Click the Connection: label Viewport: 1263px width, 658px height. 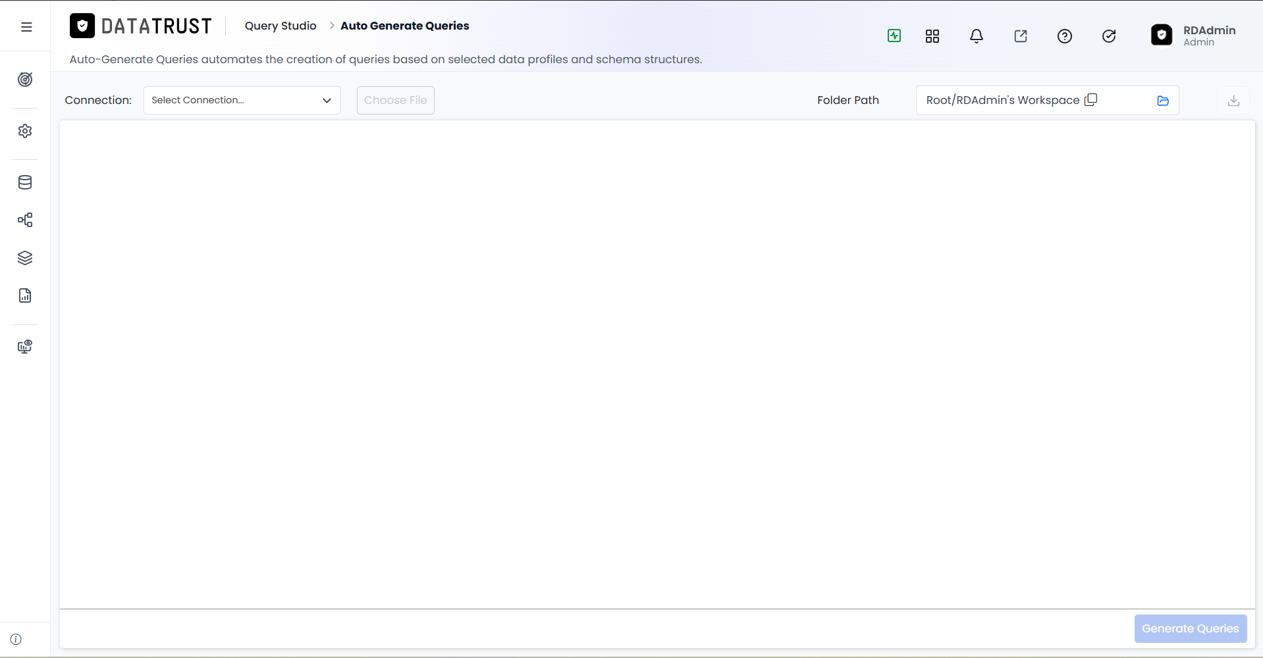(98, 100)
